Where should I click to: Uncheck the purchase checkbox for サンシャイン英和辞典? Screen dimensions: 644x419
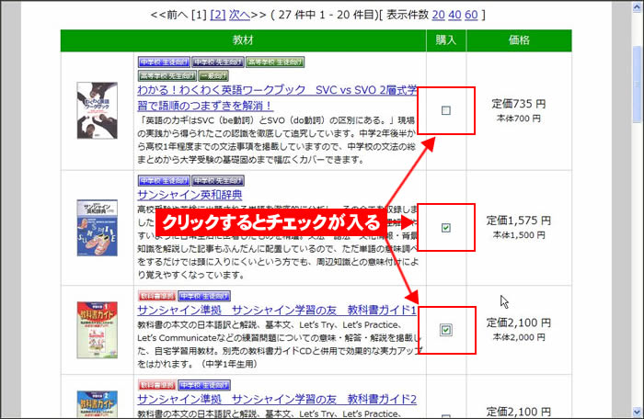coord(445,228)
